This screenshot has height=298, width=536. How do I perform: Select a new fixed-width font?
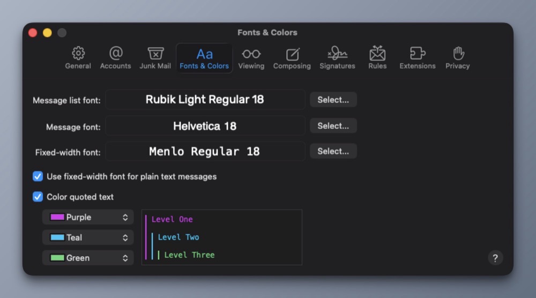[x=333, y=151]
